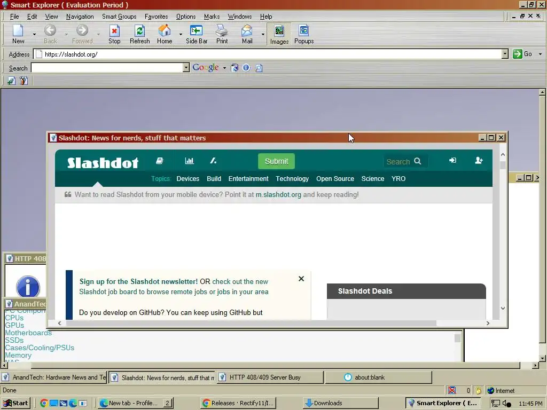Viewport: 547px width, 410px height.
Task: Dismiss the newsletter banner with the X
Action: (x=301, y=279)
